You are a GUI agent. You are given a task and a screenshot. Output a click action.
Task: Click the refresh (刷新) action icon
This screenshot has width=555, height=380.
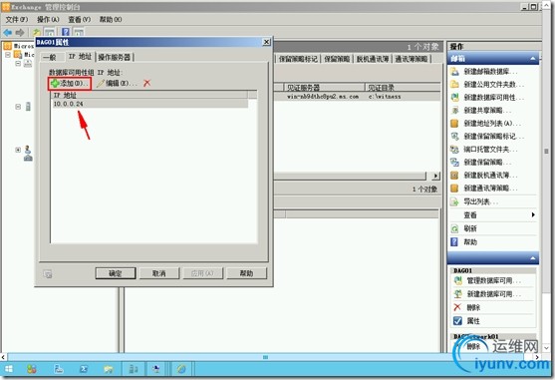[454, 228]
